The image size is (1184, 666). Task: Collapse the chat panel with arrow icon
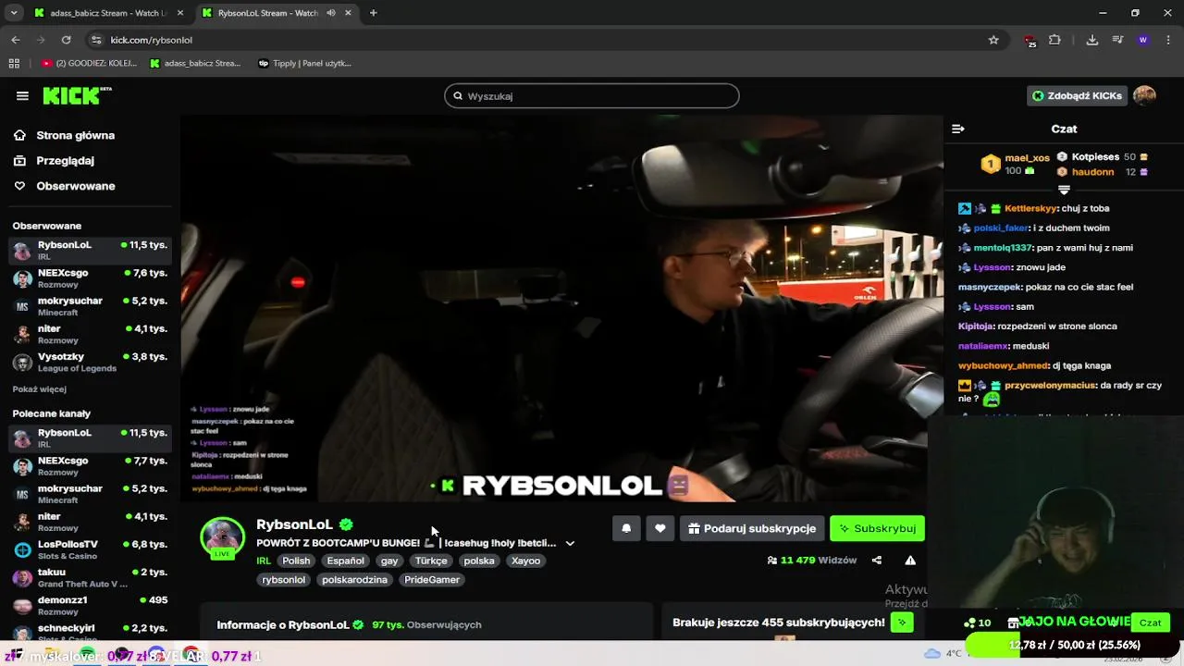point(958,129)
